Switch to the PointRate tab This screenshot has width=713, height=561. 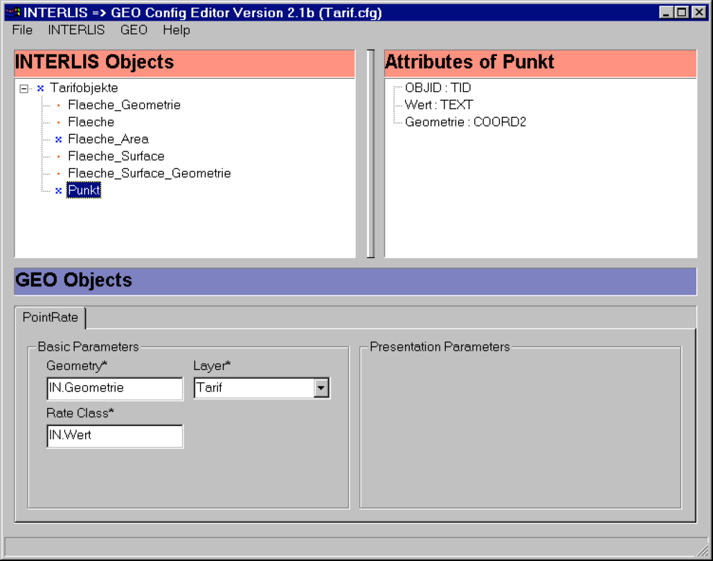point(50,317)
